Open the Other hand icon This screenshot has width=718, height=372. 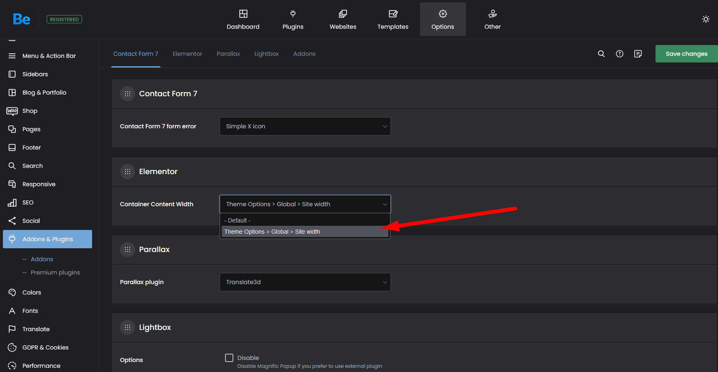click(x=493, y=14)
